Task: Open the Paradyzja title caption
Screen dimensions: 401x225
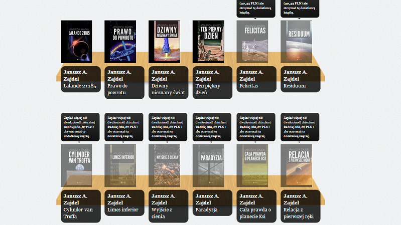Action: [207, 209]
